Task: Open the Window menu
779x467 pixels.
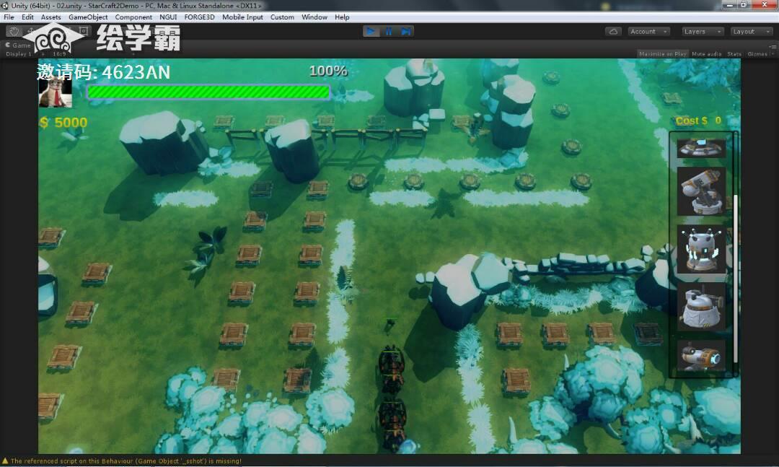Action: pyautogui.click(x=314, y=17)
